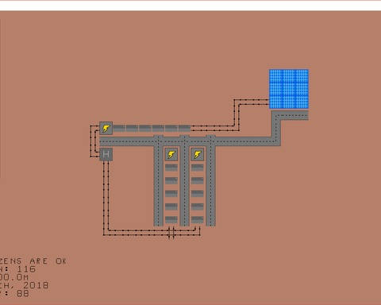
Task: Click the lightning power building beside the horizontal block row
Action: pos(106,129)
